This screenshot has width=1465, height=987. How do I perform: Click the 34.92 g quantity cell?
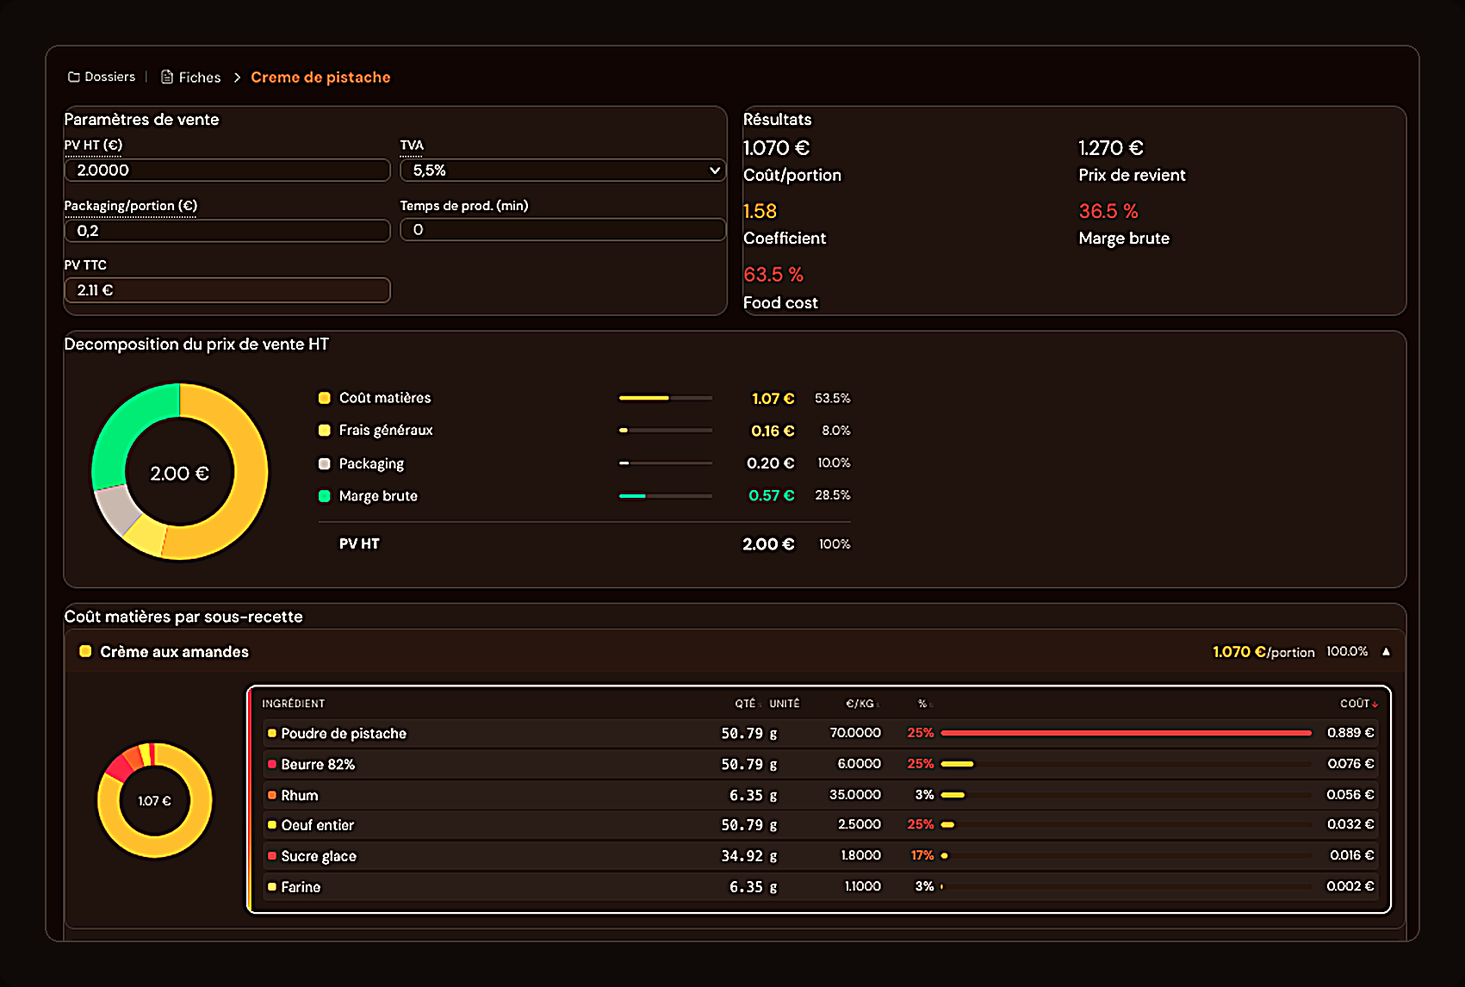pyautogui.click(x=749, y=856)
